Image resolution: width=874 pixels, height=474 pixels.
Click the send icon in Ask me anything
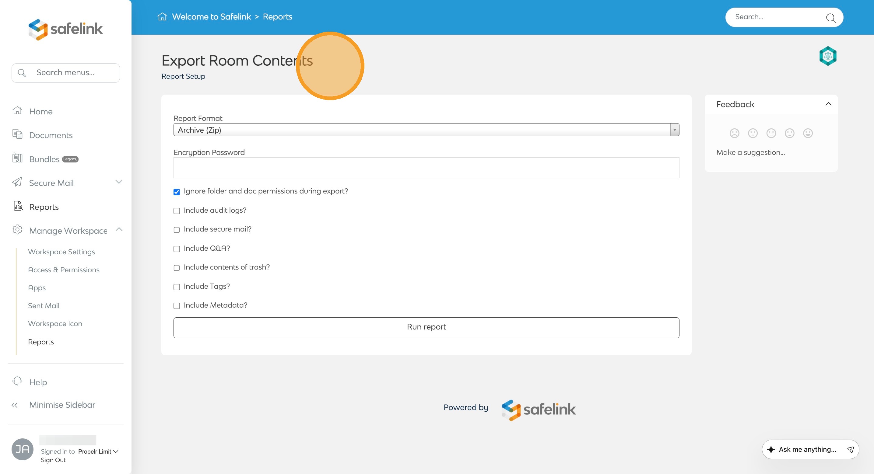point(850,450)
